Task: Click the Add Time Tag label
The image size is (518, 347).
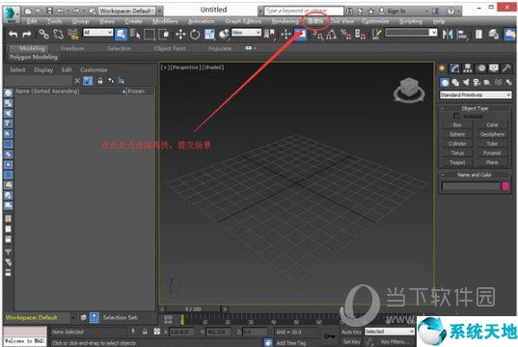Action: (x=291, y=343)
